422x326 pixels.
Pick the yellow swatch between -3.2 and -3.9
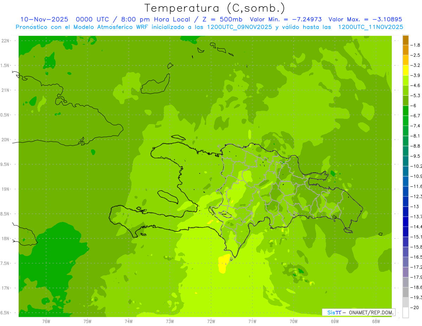[405, 70]
